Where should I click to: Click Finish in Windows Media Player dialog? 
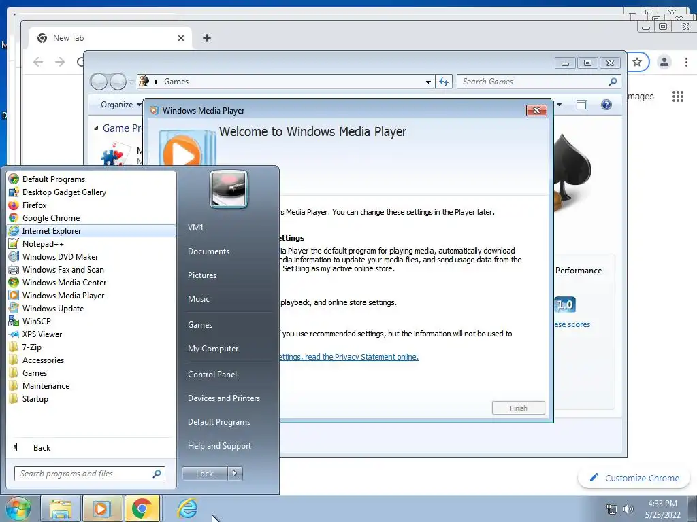(x=518, y=408)
